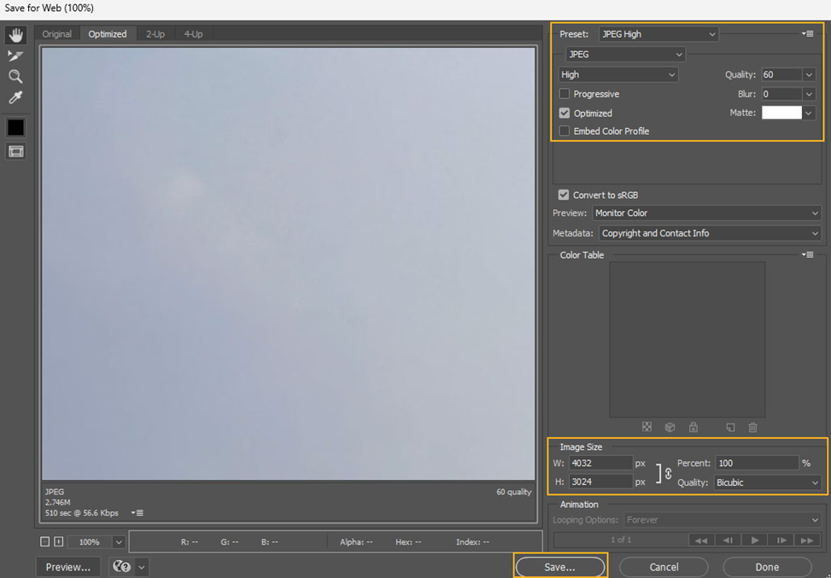Select the Slice Select tool
Screen dimensions: 831x578
[15, 55]
